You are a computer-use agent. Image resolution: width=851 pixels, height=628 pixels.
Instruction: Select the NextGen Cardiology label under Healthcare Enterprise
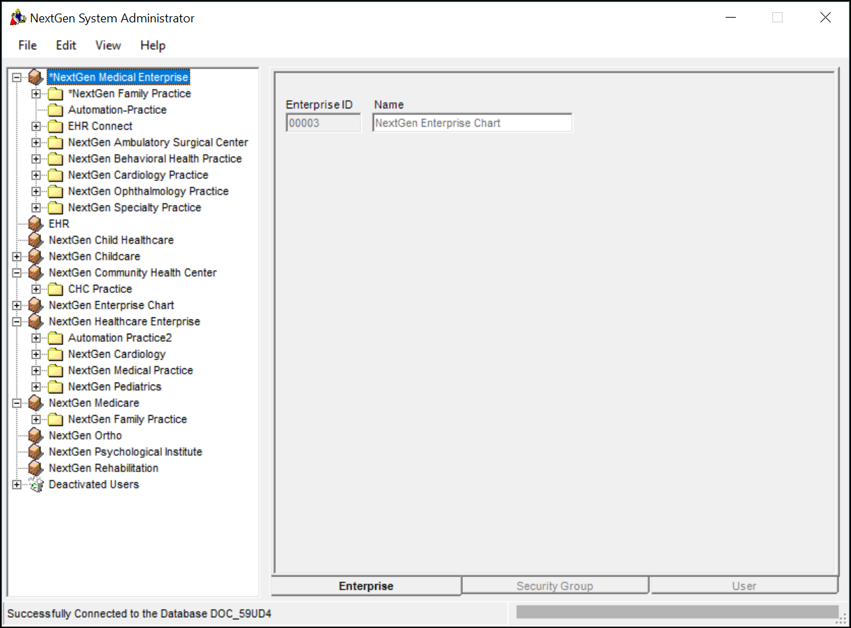[x=117, y=354]
